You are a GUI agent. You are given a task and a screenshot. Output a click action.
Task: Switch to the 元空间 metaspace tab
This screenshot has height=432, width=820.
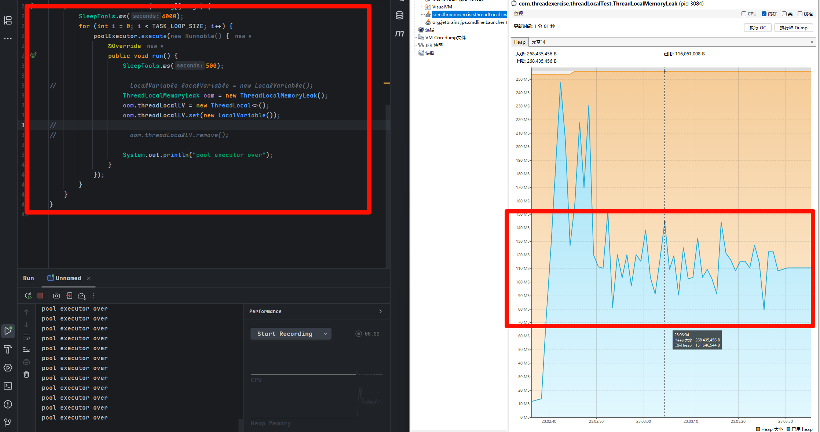(538, 42)
